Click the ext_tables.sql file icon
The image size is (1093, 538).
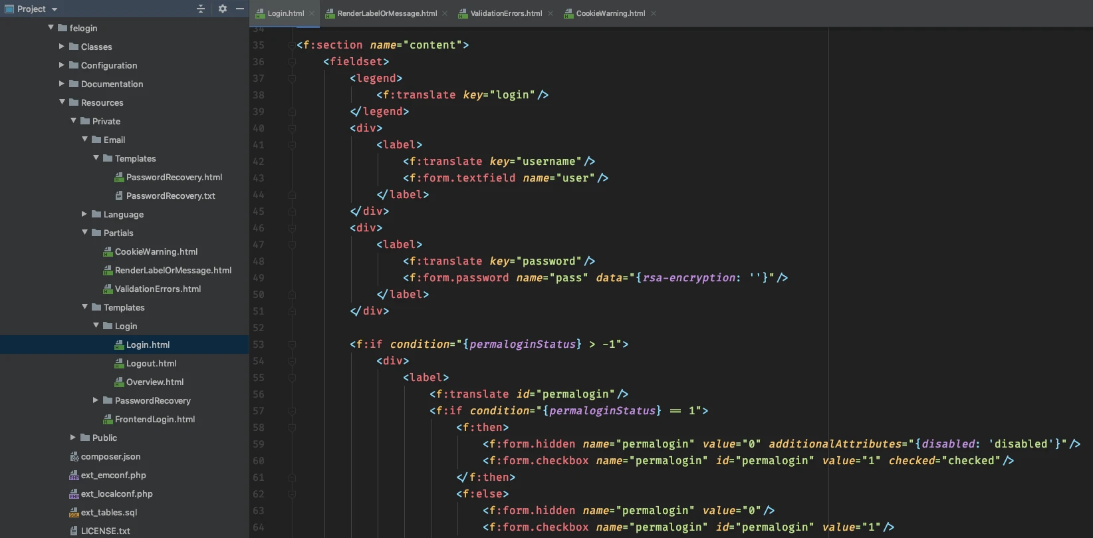click(74, 512)
